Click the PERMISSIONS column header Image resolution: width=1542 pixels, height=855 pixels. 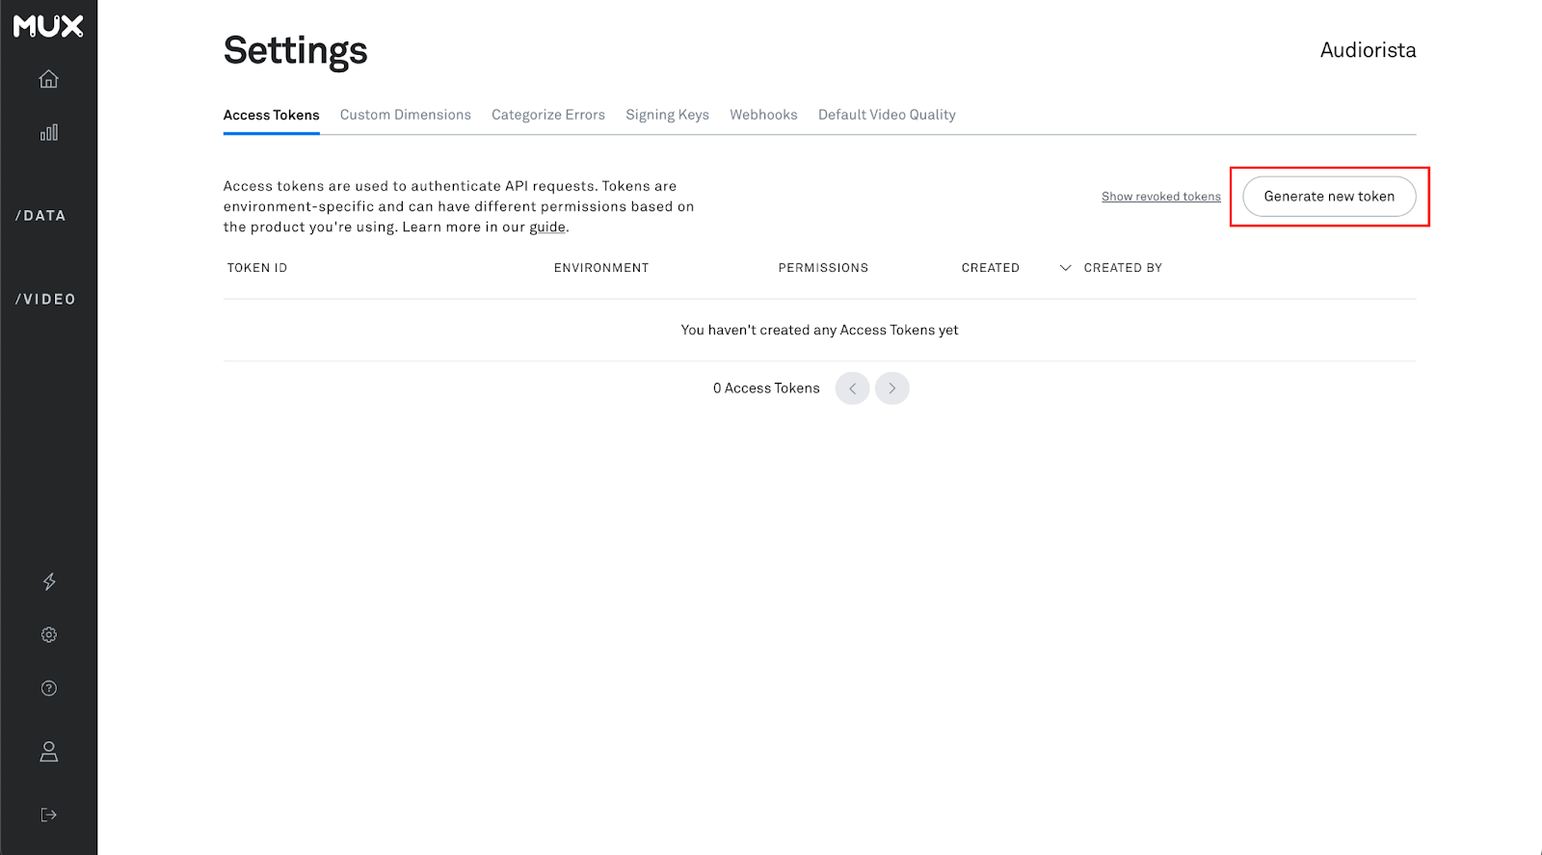point(823,268)
